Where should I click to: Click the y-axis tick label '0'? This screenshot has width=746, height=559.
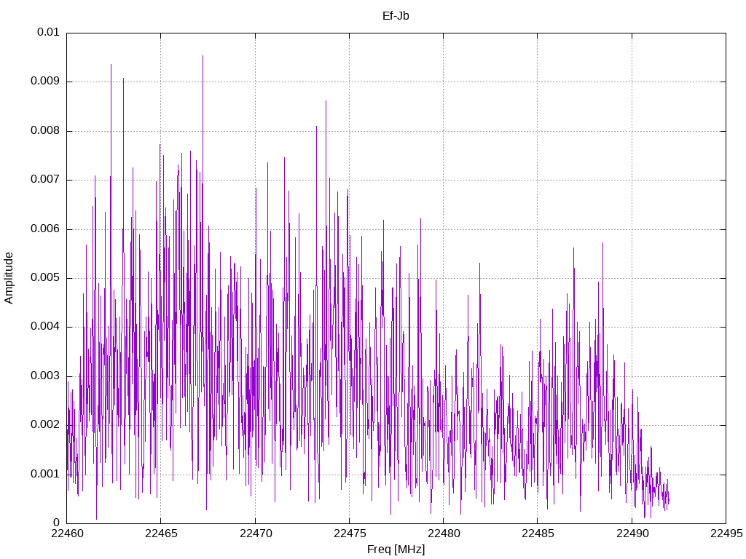click(56, 523)
